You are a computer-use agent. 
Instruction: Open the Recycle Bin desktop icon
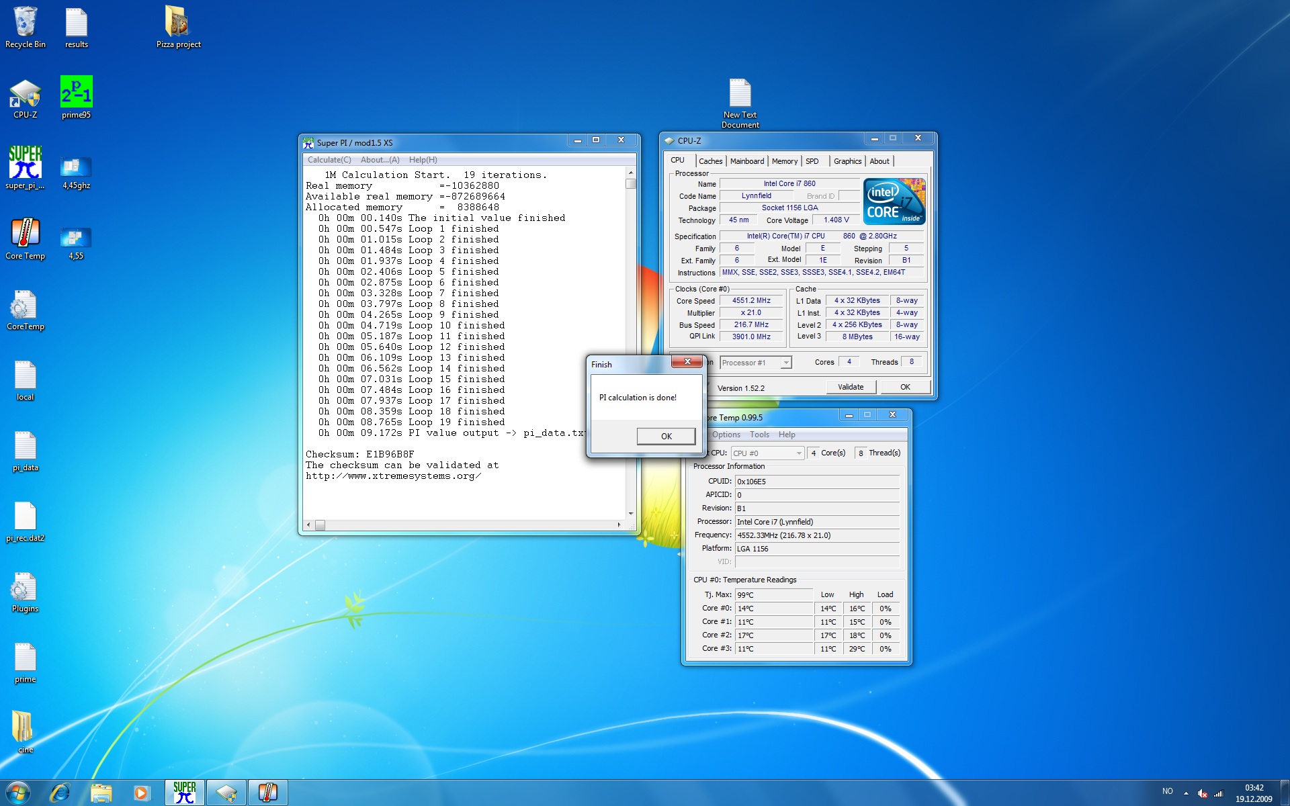click(x=26, y=27)
